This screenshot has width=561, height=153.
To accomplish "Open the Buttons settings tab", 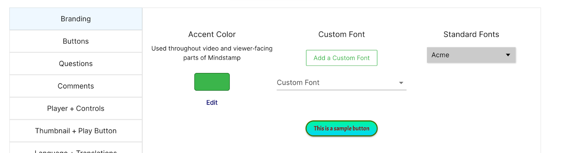I will point(76,41).
